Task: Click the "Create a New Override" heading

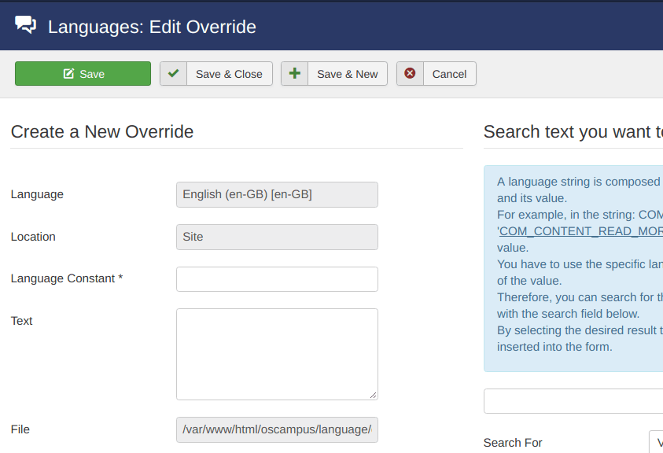Action: [x=102, y=131]
